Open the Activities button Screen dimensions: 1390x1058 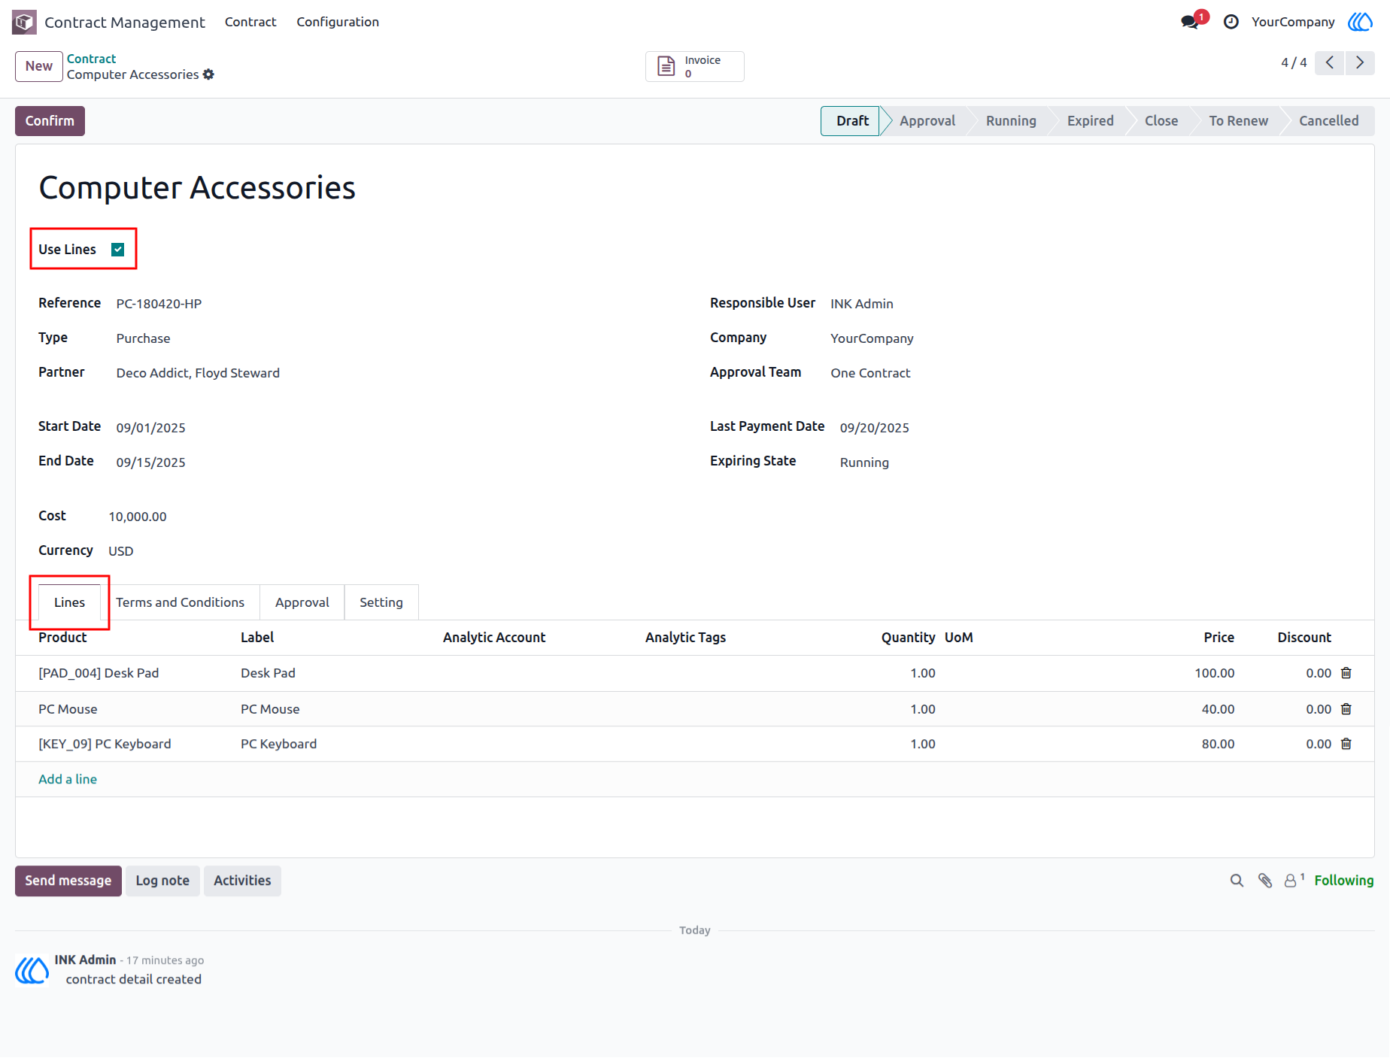pyautogui.click(x=242, y=881)
